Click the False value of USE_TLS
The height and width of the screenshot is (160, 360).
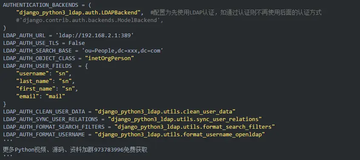[77, 43]
